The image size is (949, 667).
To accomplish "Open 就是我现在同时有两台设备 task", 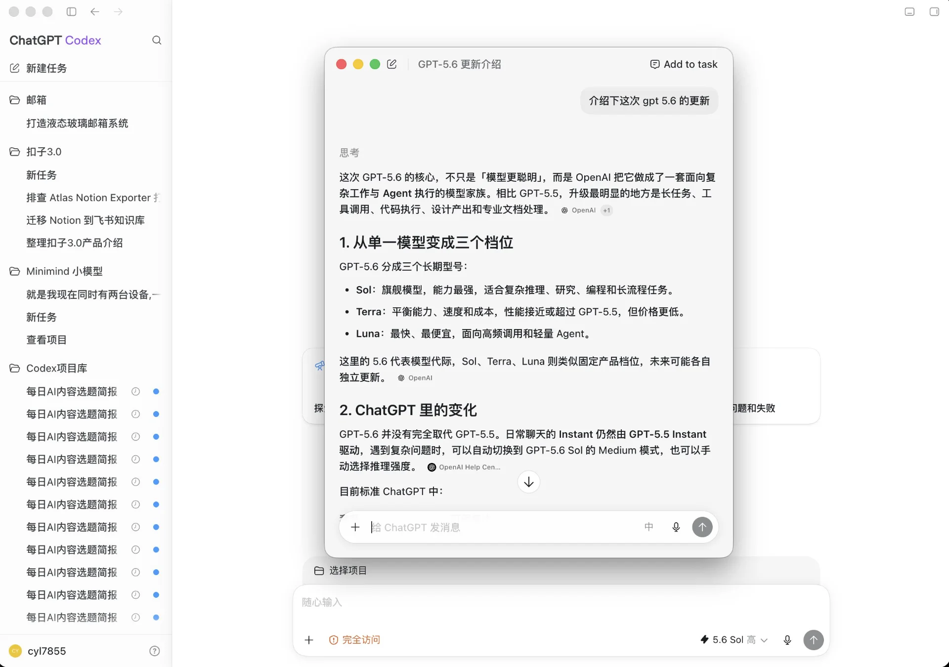I will click(93, 294).
